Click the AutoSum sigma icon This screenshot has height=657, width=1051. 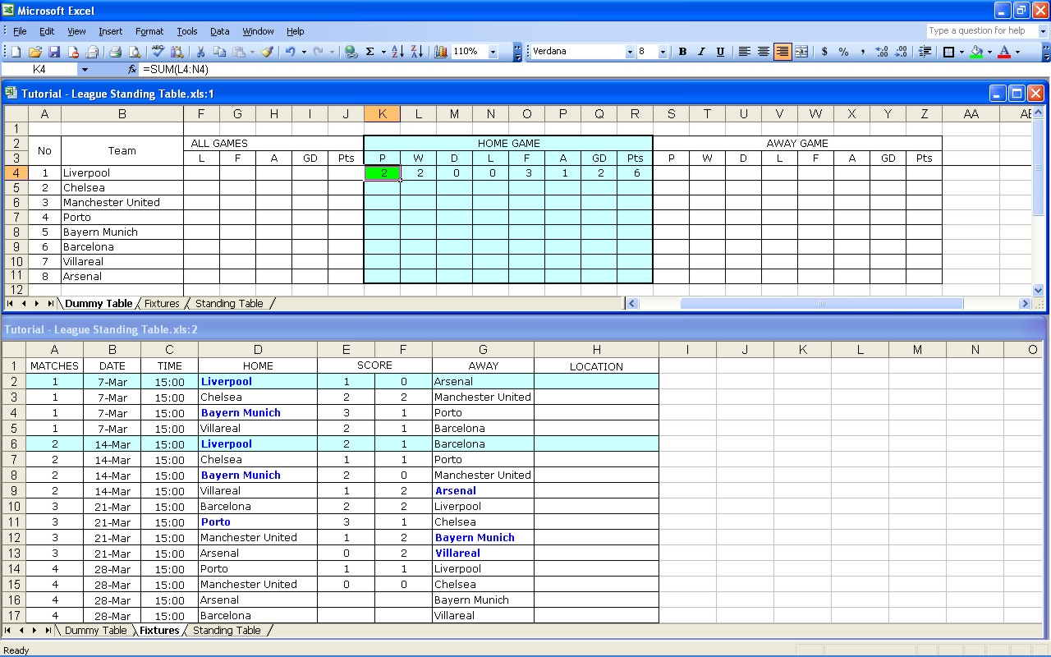pos(370,52)
